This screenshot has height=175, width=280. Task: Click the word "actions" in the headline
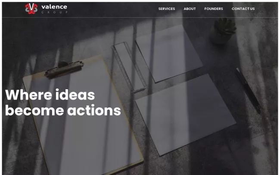coord(94,110)
